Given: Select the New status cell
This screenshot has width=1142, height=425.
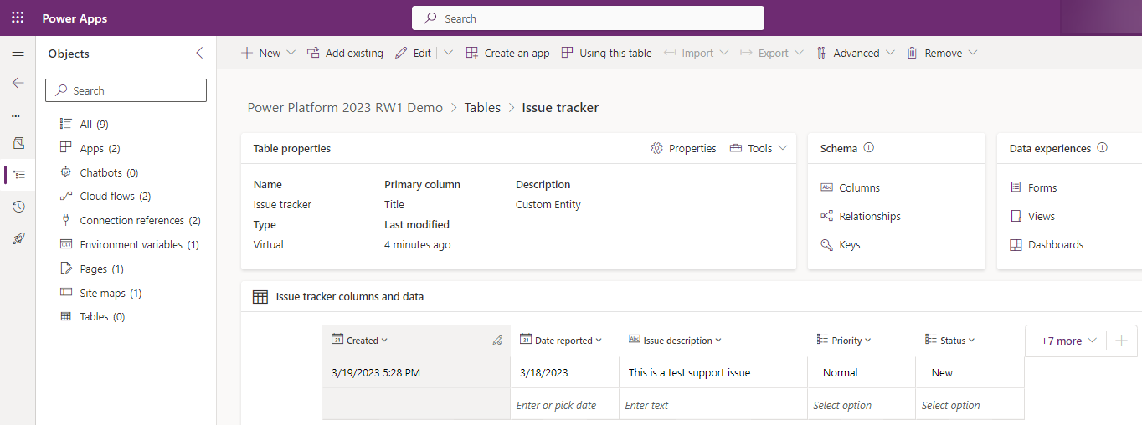Looking at the screenshot, I should (x=970, y=372).
